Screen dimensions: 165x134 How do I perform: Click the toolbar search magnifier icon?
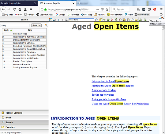tap(132, 20)
